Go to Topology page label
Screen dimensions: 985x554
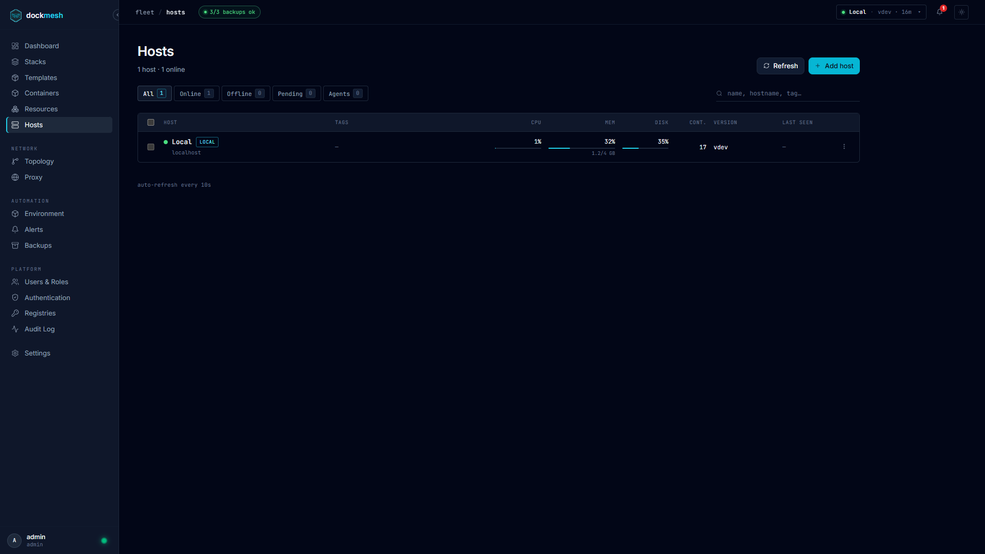click(x=39, y=161)
